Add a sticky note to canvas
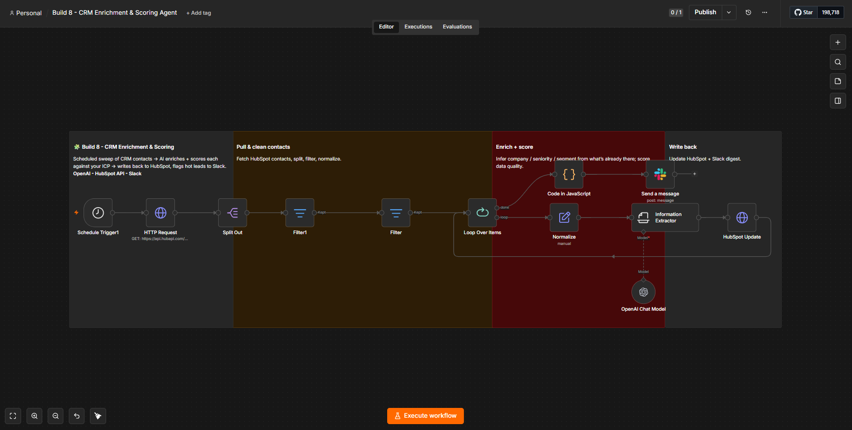Viewport: 852px width, 430px height. (x=838, y=81)
